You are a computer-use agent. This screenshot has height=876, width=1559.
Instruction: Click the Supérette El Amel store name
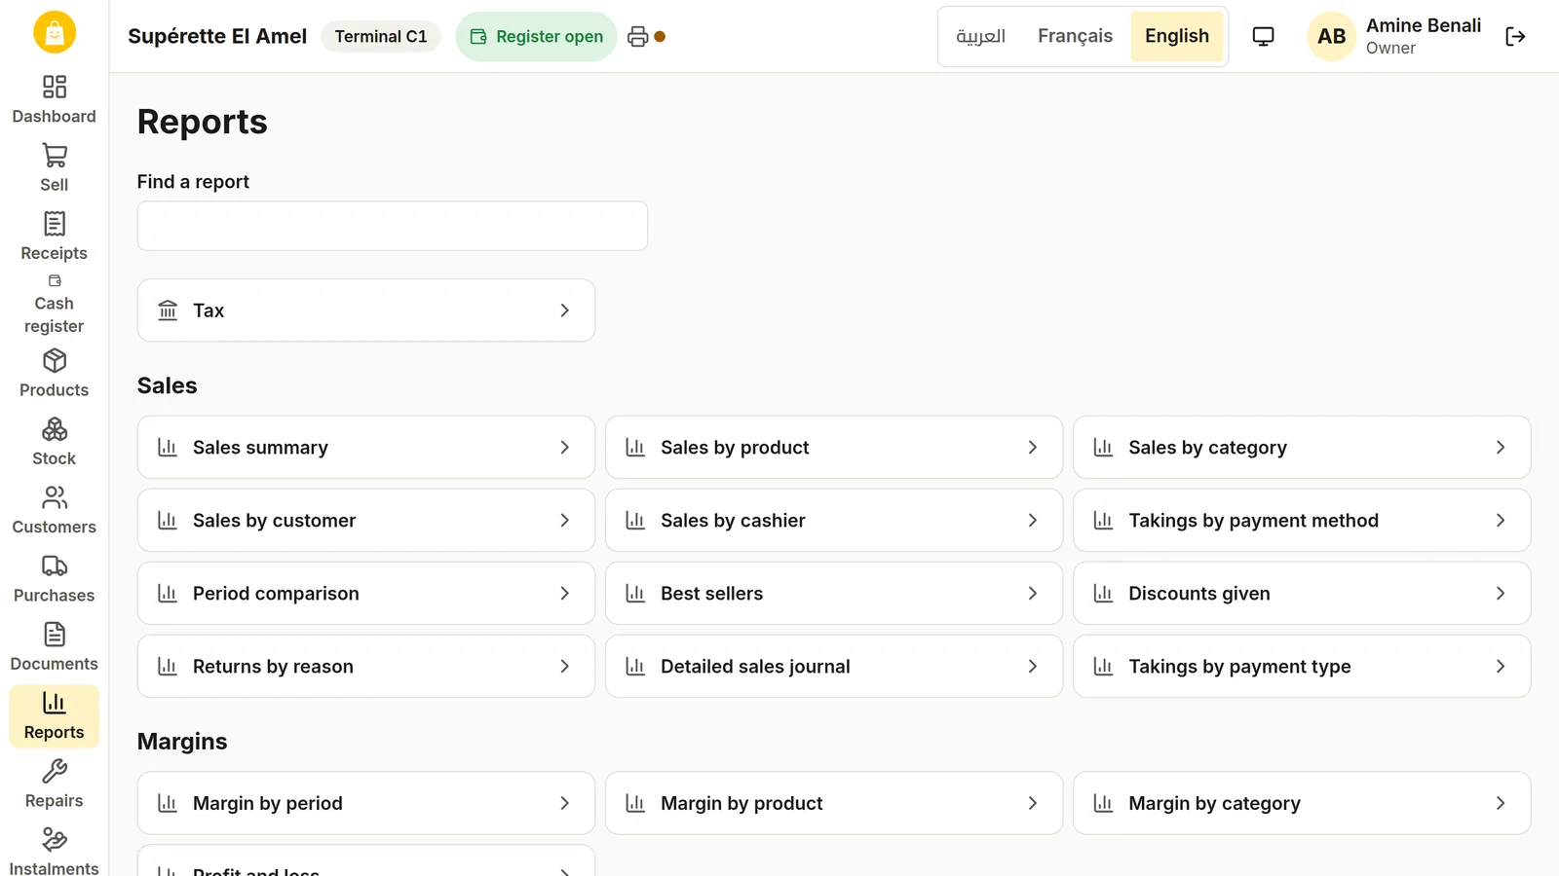coord(217,37)
